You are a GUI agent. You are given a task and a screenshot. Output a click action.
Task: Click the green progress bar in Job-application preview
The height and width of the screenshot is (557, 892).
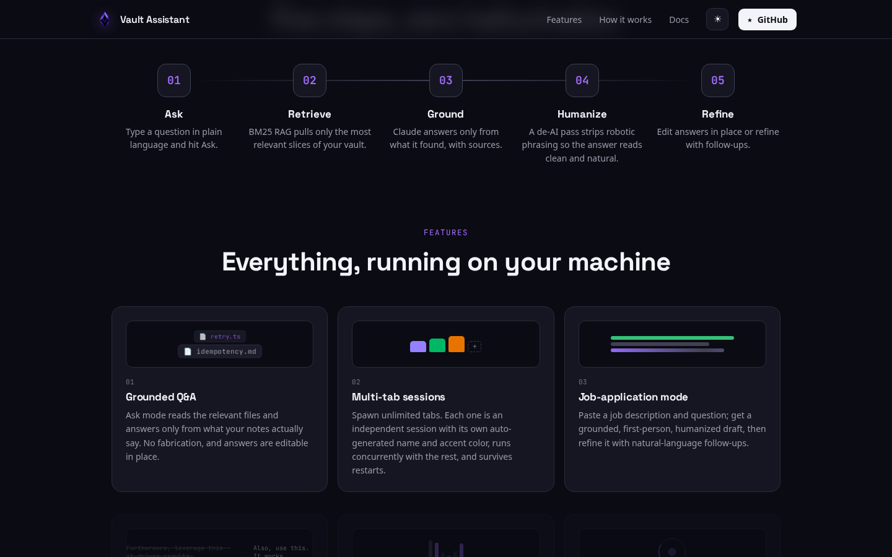(x=672, y=338)
